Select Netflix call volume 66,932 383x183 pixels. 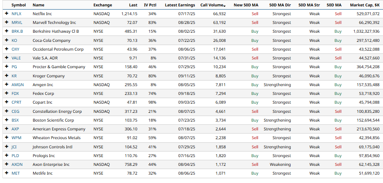pos(219,14)
